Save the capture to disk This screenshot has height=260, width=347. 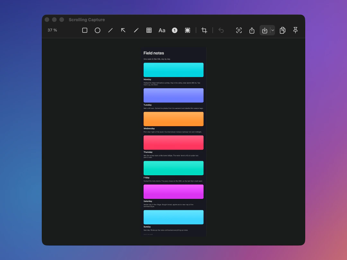[x=265, y=30]
